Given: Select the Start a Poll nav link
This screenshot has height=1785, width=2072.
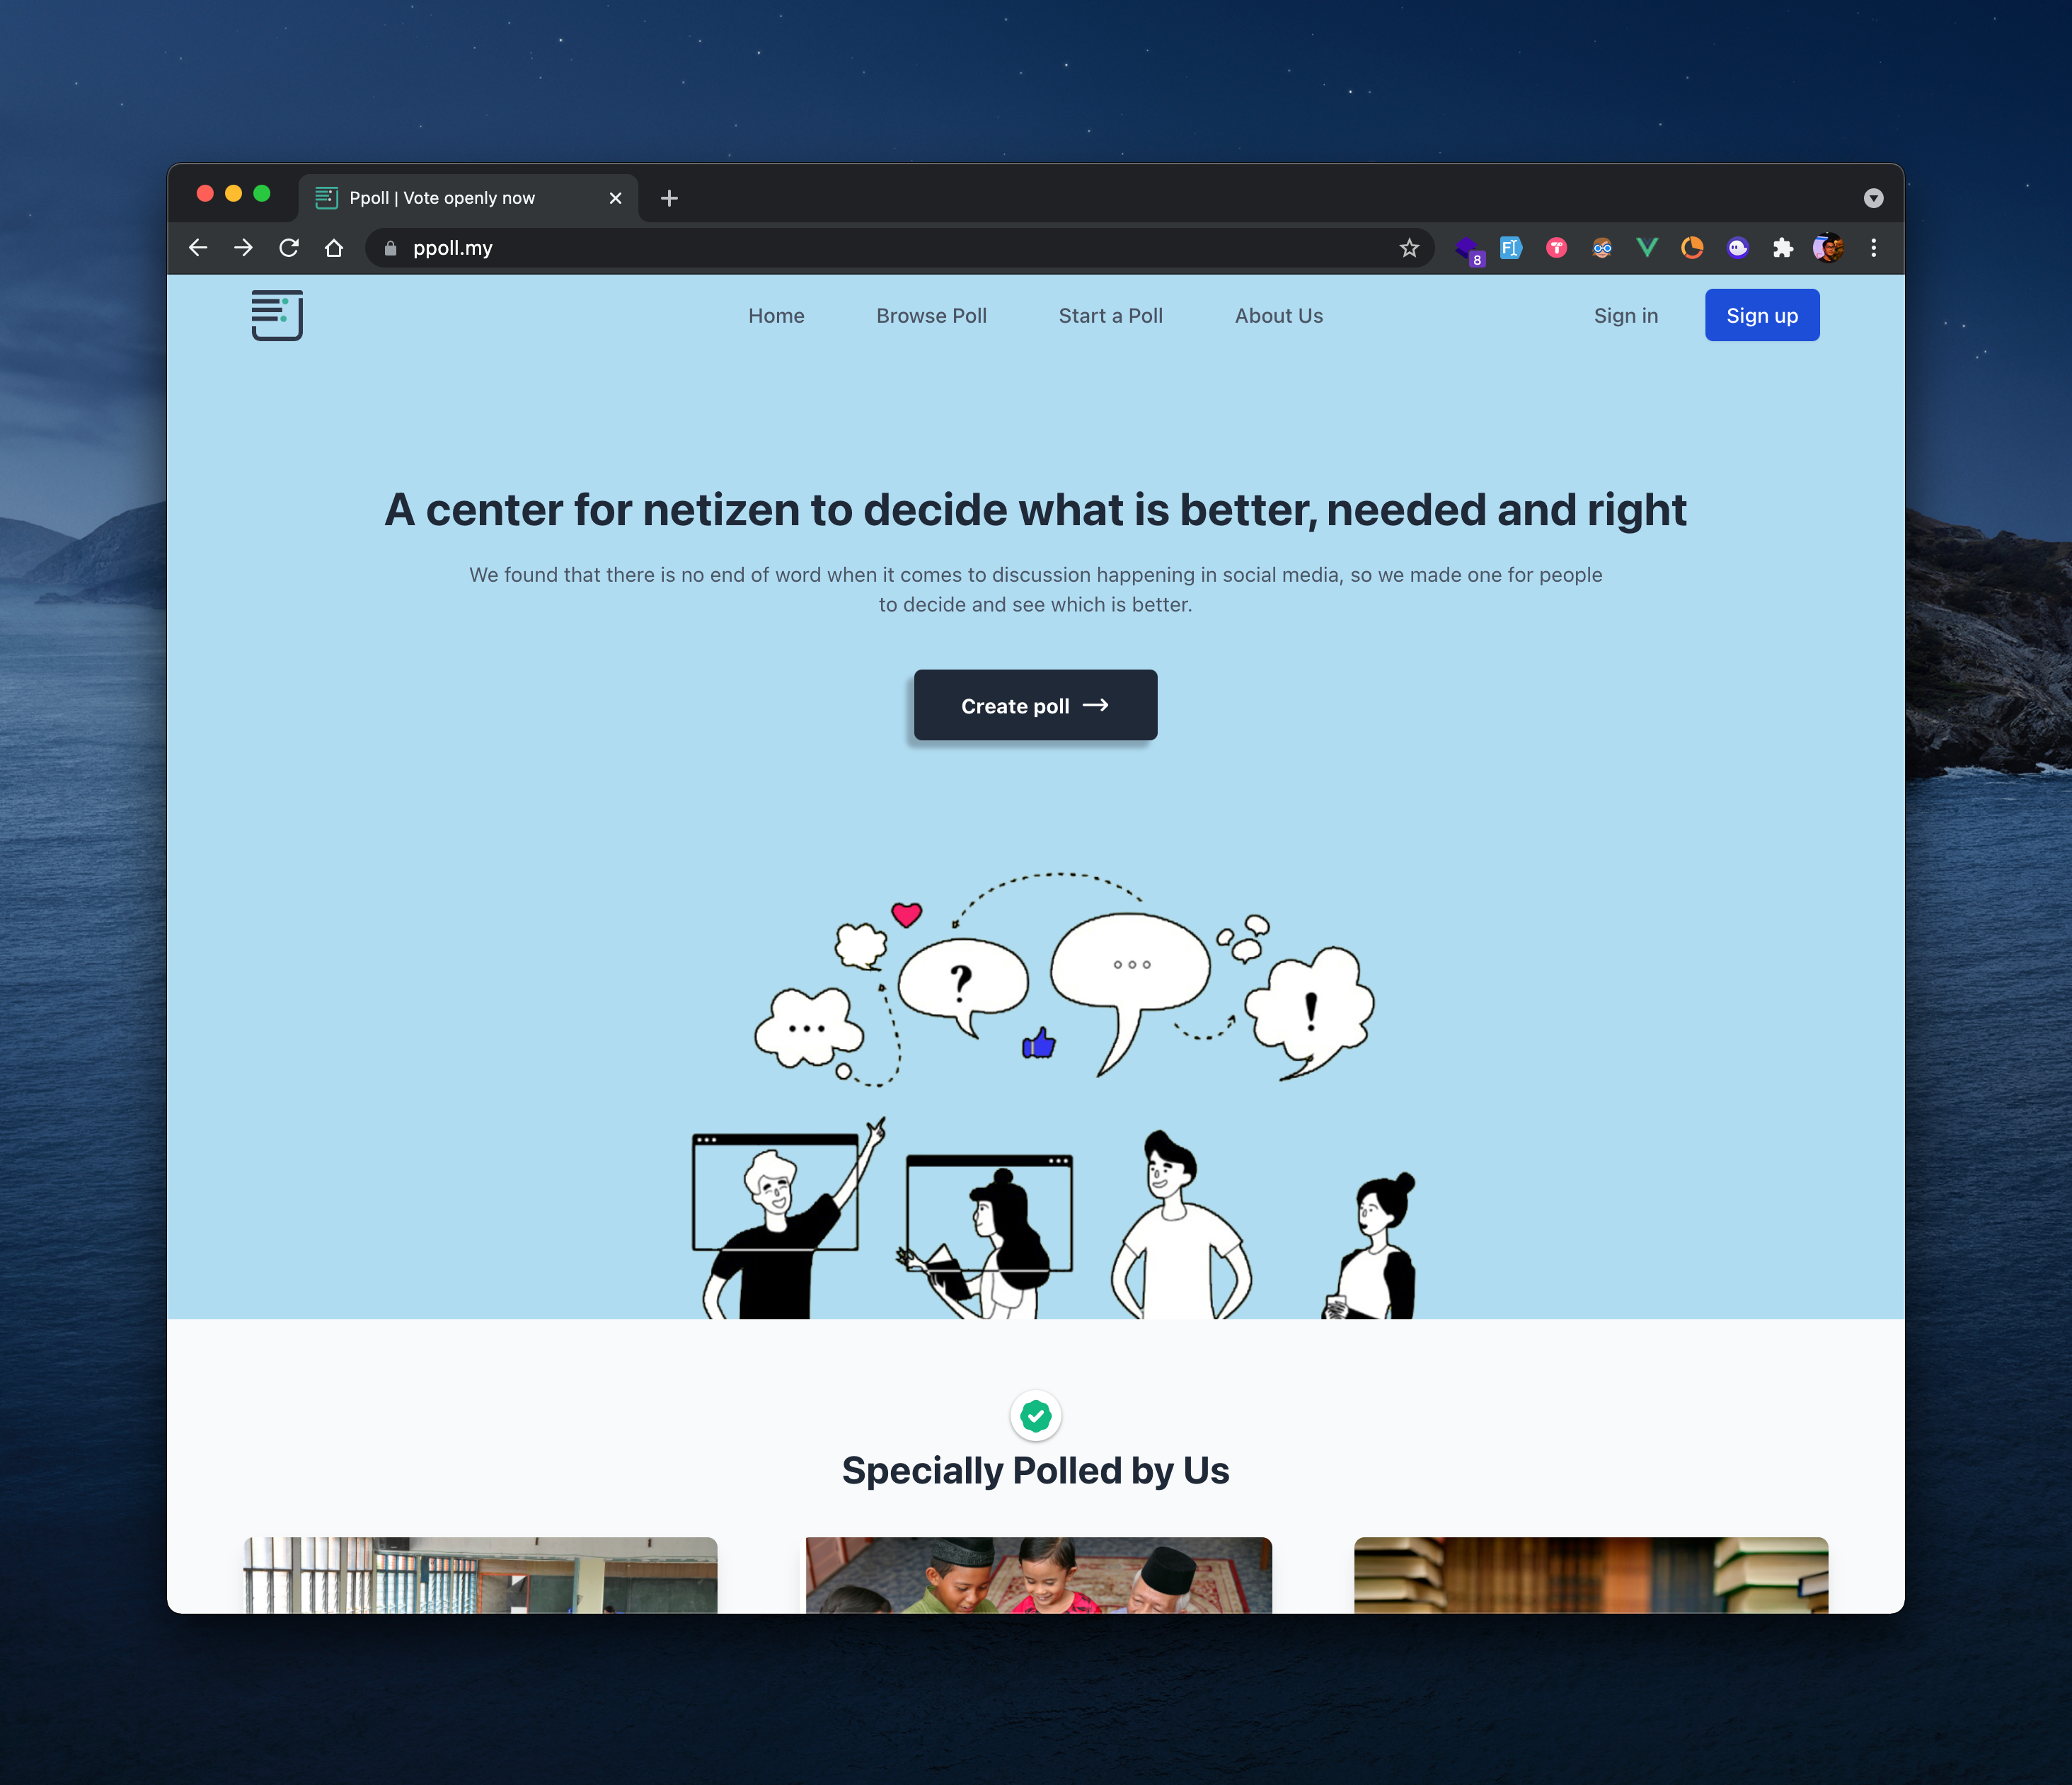Looking at the screenshot, I should click(x=1110, y=316).
